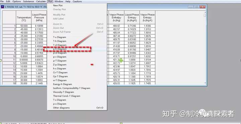Viewport: 241px width, 124px height.
Task: Click the pressure cell 0.10898
Action: click(x=39, y=26)
